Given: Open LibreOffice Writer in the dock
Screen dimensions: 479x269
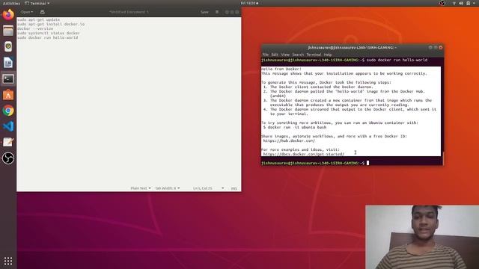Looking at the screenshot, I should 8,63.
